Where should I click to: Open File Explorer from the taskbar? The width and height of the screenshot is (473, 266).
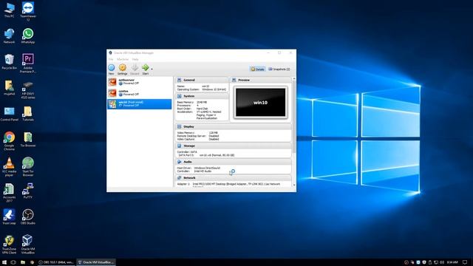(23, 262)
